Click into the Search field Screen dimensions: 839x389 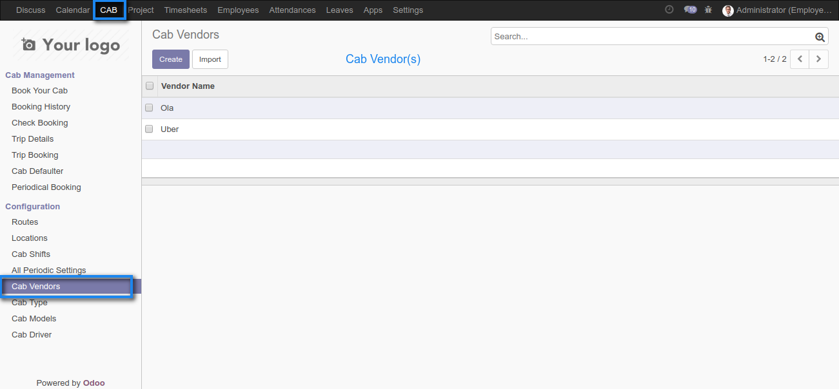coord(651,37)
